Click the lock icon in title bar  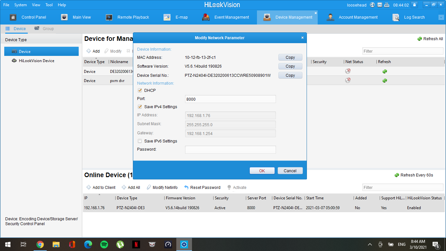coord(414,5)
